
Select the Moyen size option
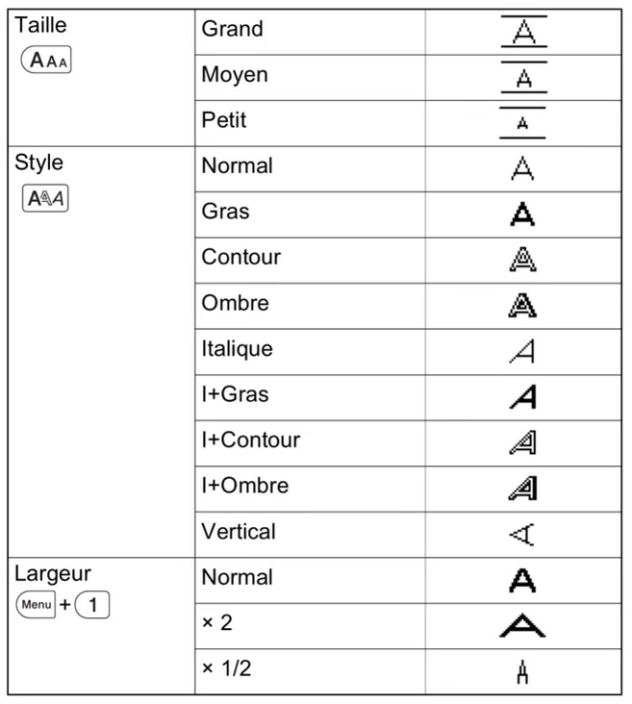(x=235, y=75)
